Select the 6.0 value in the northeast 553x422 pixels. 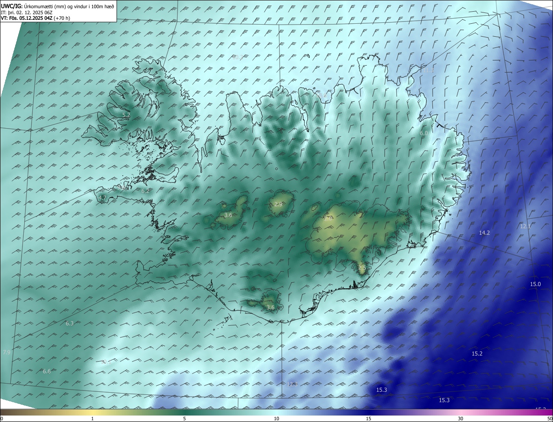(x=424, y=133)
